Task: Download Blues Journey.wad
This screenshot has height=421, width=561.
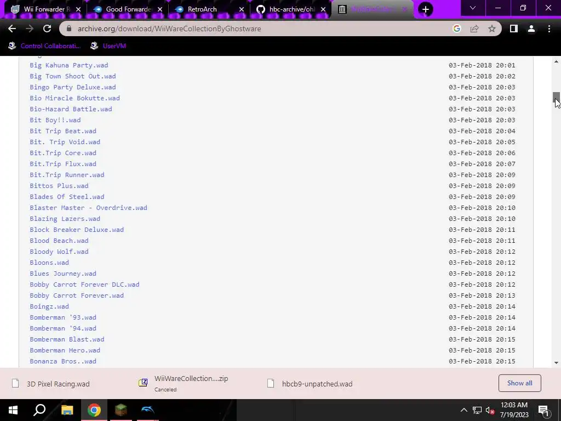Action: pyautogui.click(x=63, y=274)
